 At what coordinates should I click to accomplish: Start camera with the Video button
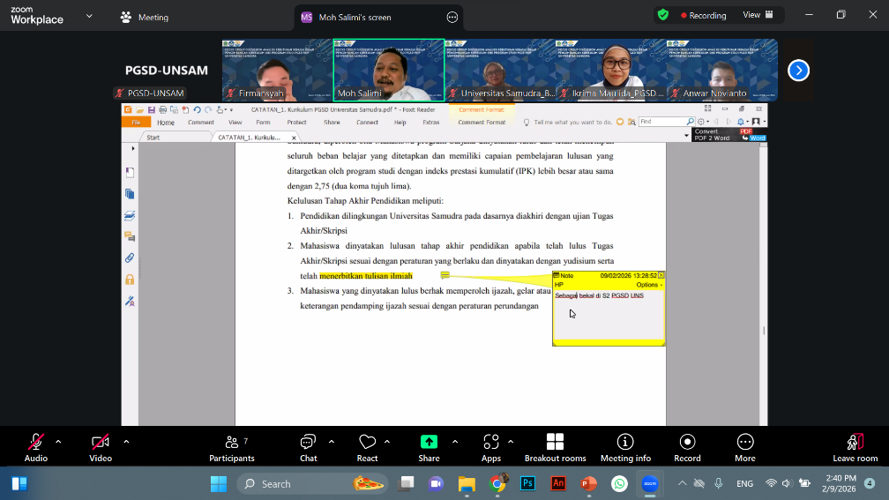click(x=101, y=443)
